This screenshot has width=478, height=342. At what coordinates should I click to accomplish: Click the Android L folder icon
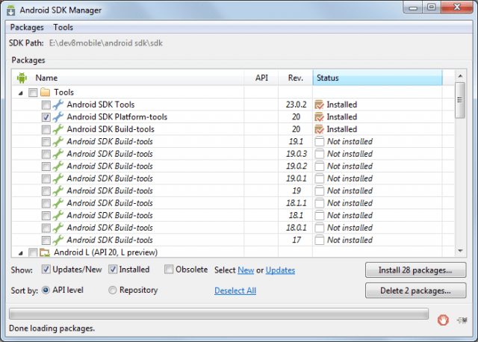coord(45,252)
